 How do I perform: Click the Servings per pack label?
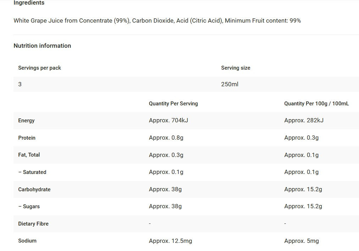39,68
